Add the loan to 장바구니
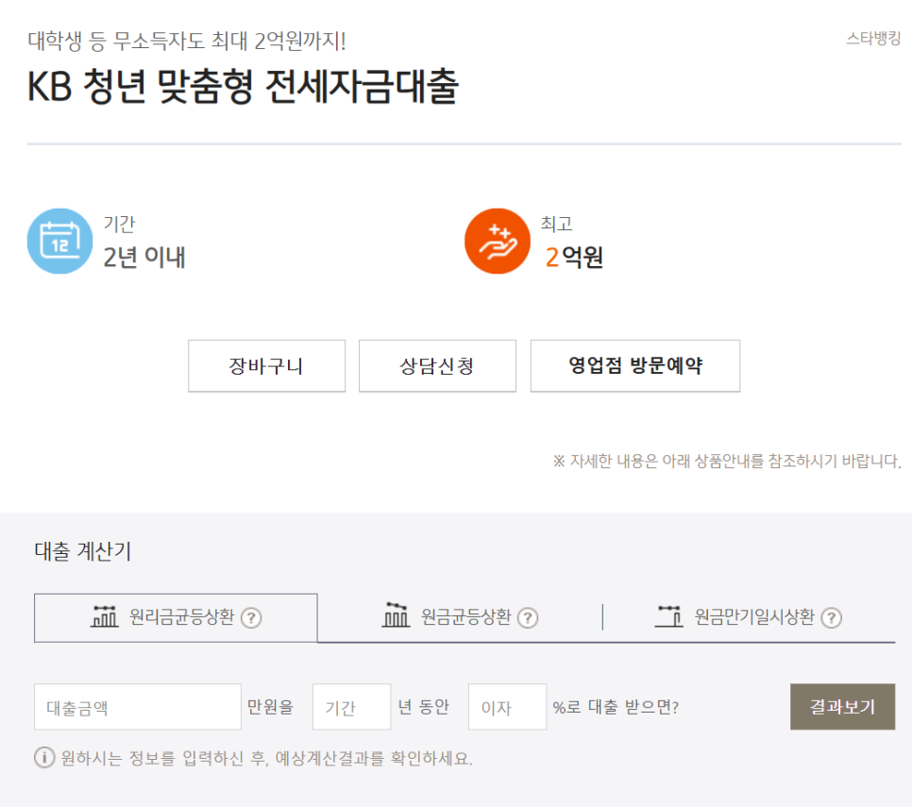Viewport: 912px width, 807px height. (x=266, y=365)
